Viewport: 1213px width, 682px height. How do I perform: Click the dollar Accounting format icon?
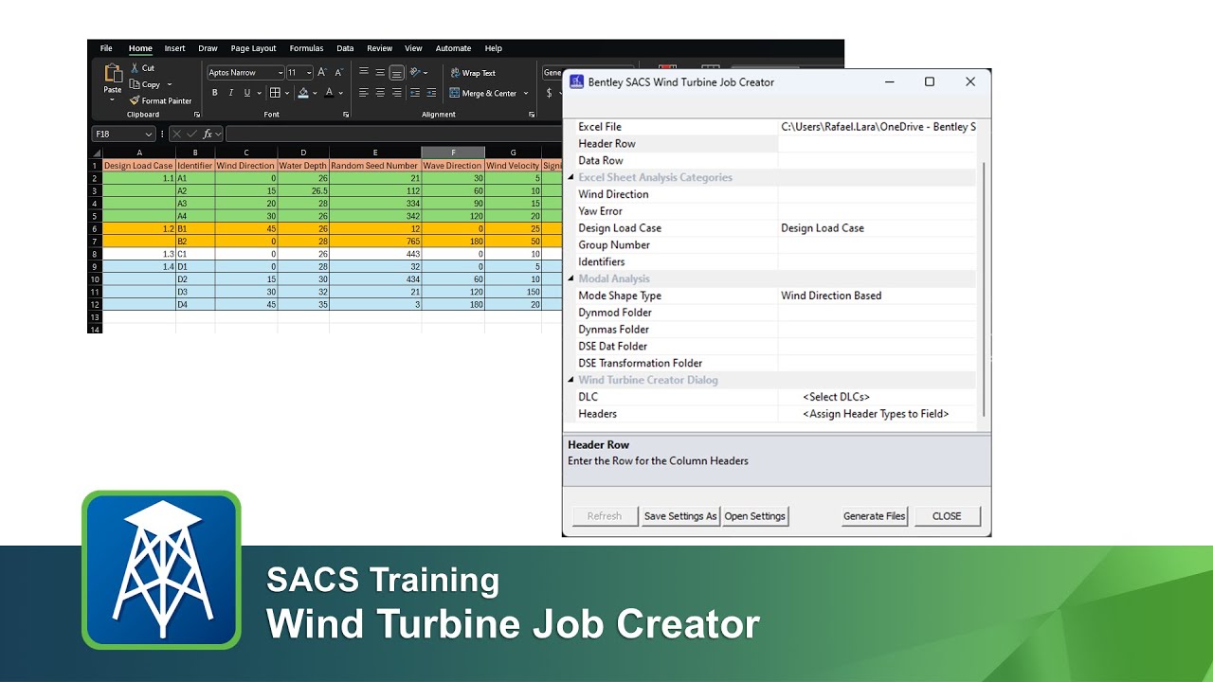point(550,93)
